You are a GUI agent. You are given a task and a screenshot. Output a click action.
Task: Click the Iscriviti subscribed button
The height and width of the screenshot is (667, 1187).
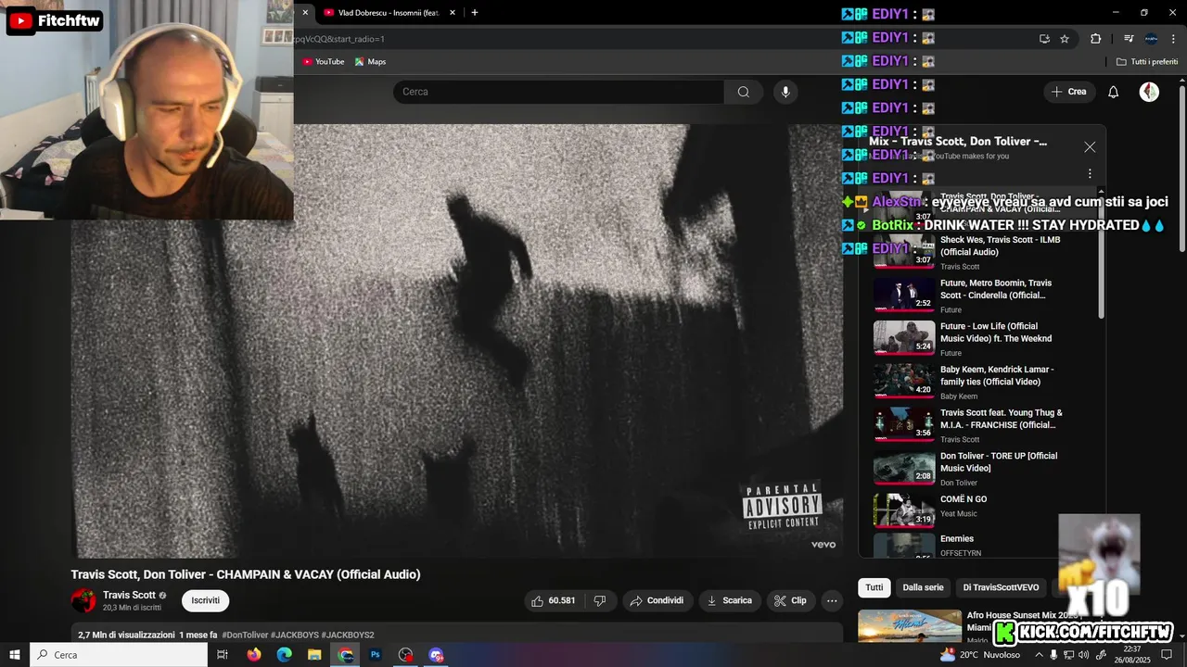tap(206, 600)
